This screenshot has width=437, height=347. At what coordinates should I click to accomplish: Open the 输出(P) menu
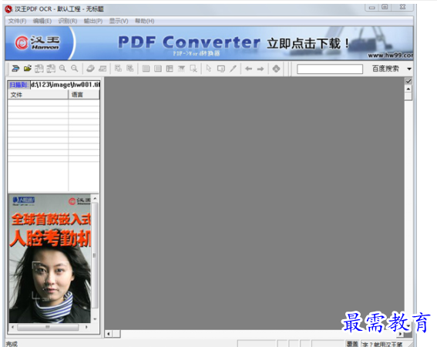pyautogui.click(x=93, y=21)
